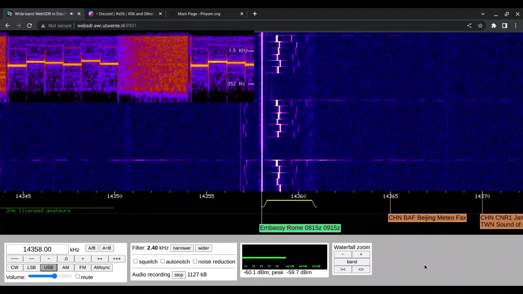Open the Chrome three-dot menu
The width and height of the screenshot is (523, 294).
(x=516, y=25)
